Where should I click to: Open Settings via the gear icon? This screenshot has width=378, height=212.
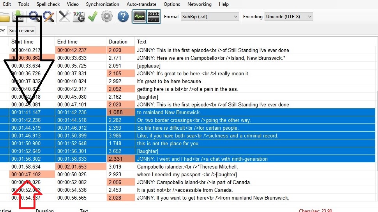tap(106, 17)
